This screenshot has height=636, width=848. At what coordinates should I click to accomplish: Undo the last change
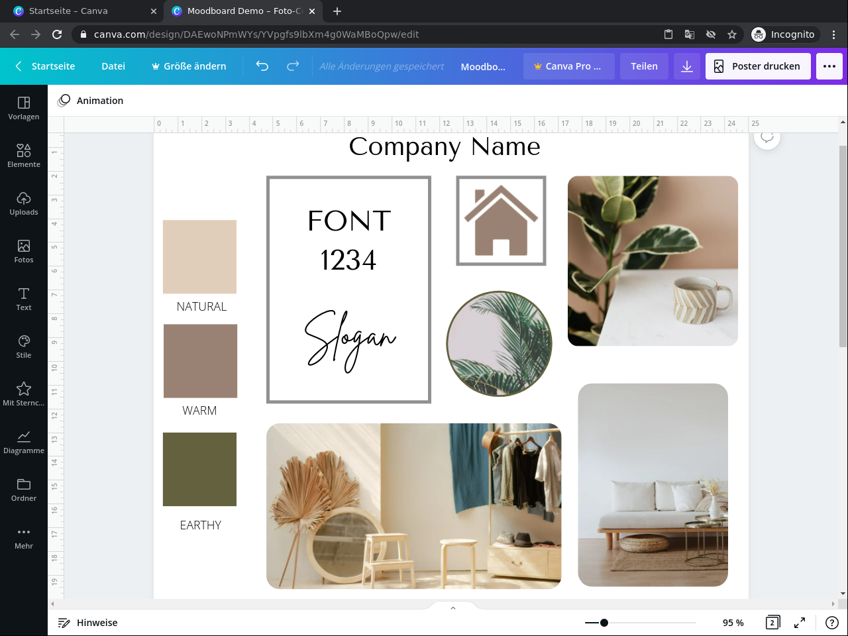point(262,66)
